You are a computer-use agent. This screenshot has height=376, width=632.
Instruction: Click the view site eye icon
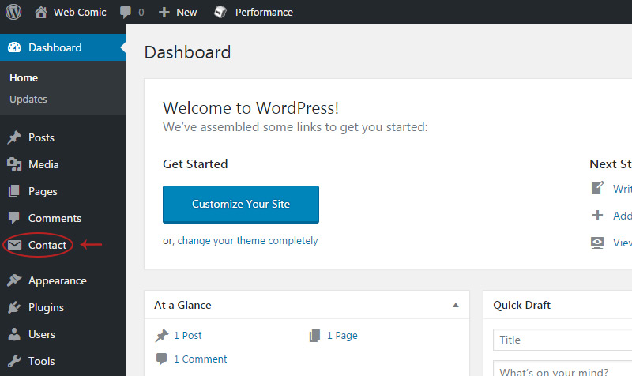(x=597, y=243)
